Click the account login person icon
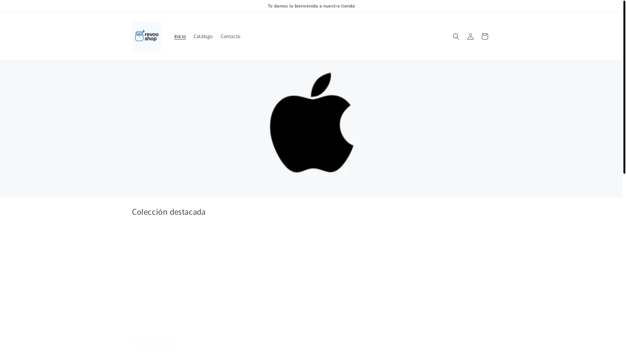 [x=470, y=37]
